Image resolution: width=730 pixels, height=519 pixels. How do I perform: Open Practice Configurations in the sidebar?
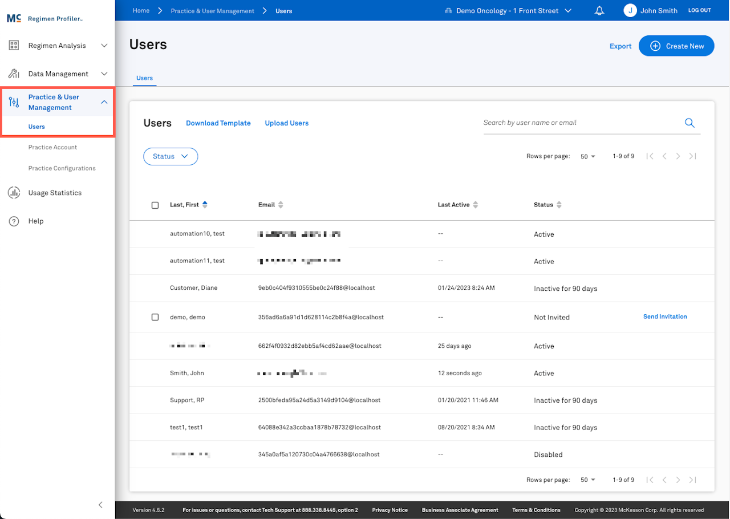(x=62, y=168)
